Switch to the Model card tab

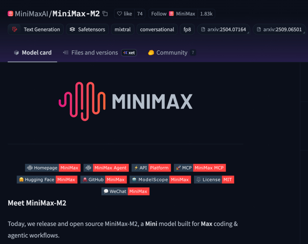pos(33,53)
